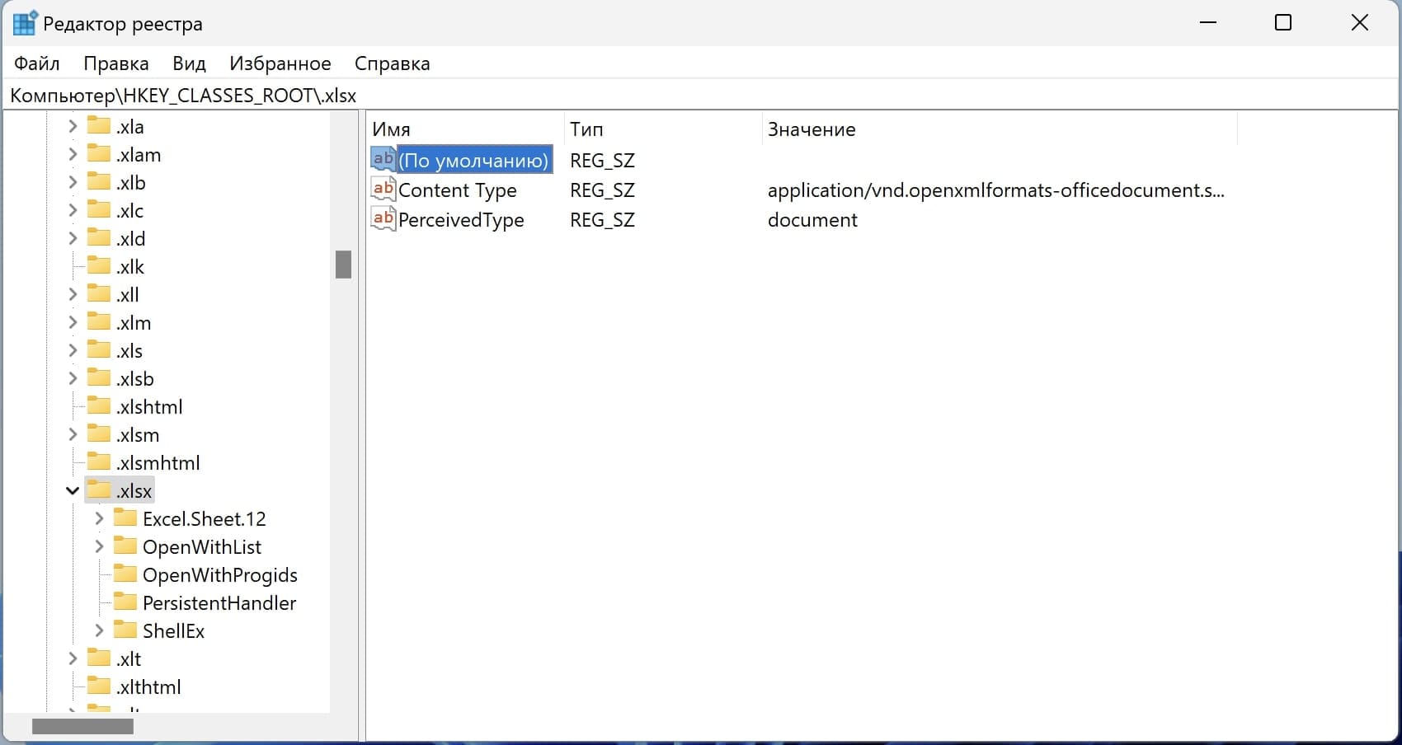This screenshot has width=1402, height=745.
Task: Open the Файл menu
Action: [37, 63]
